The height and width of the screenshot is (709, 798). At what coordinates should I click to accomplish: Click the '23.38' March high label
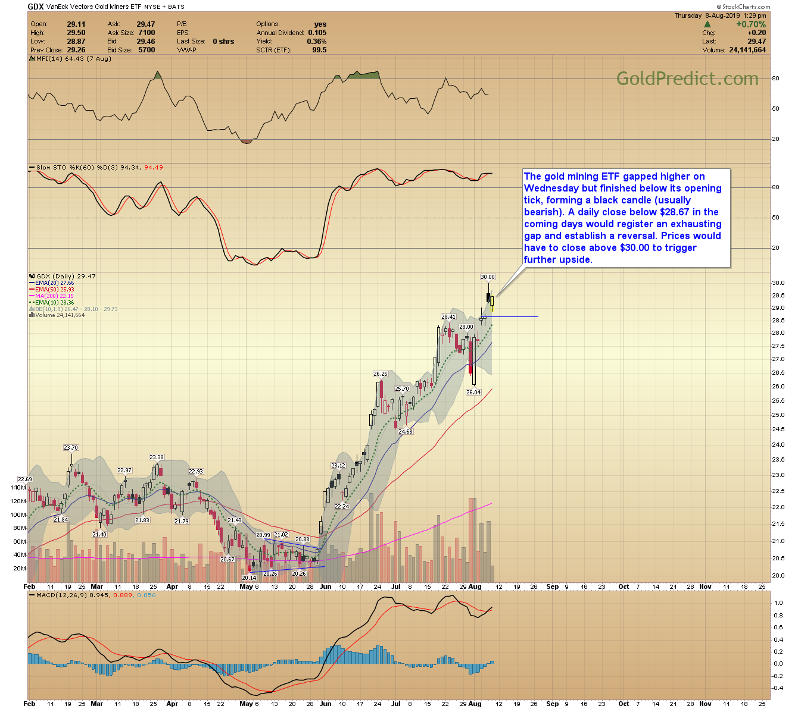pyautogui.click(x=156, y=457)
